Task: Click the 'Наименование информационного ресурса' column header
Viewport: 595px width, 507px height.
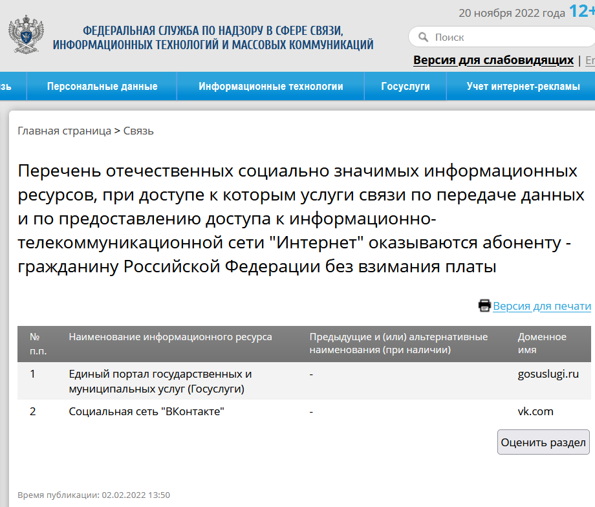Action: (170, 337)
